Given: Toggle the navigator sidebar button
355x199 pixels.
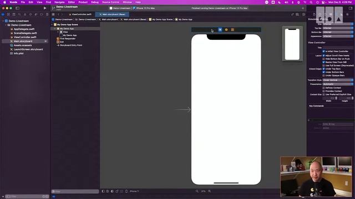Looking at the screenshot, I should (x=17, y=8).
